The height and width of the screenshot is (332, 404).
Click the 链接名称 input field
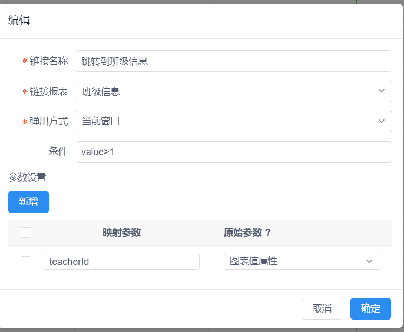(x=234, y=61)
